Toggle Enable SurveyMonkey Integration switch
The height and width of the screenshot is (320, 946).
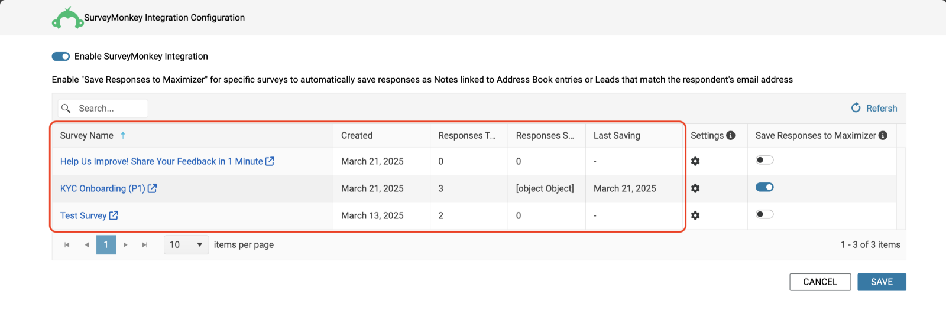pos(61,56)
